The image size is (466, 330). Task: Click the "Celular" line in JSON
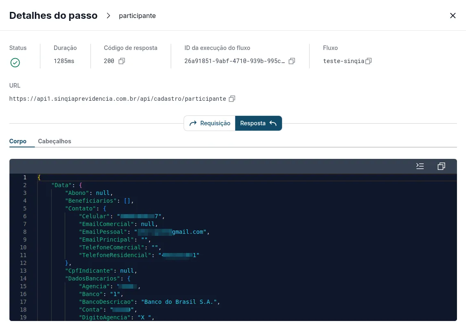point(122,216)
